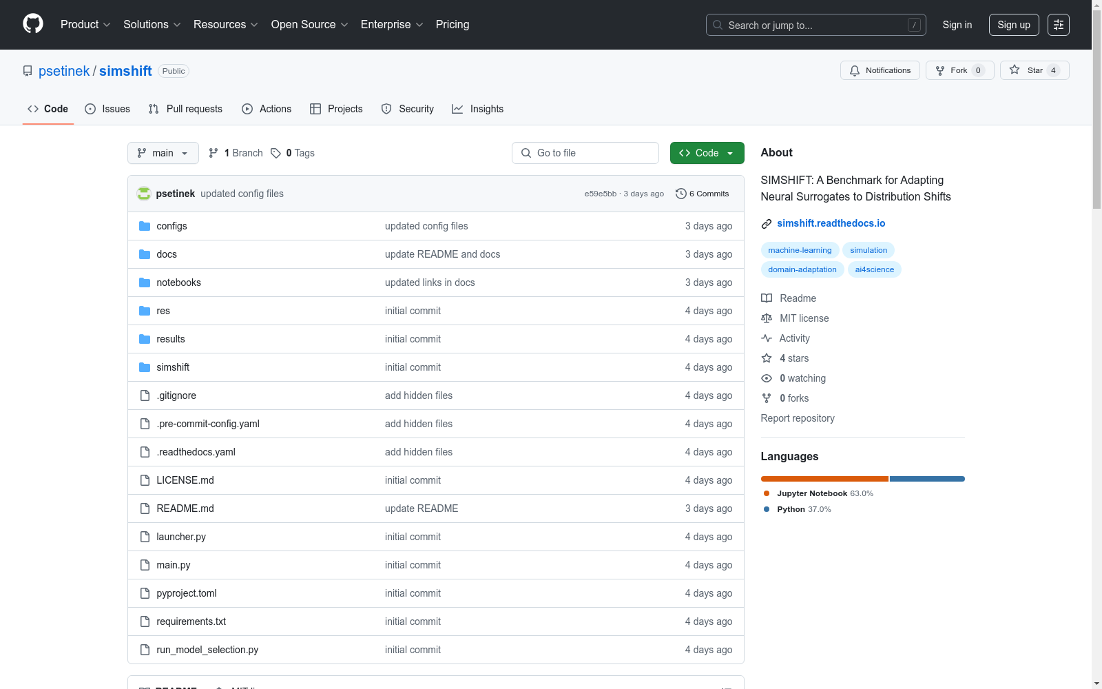Open the ai4science topic tag
This screenshot has width=1102, height=689.
875,269
